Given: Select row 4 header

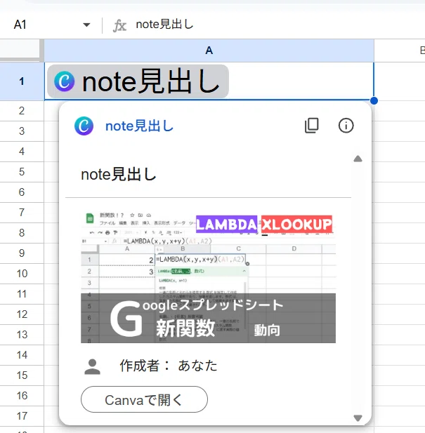Looking at the screenshot, I should [22, 152].
